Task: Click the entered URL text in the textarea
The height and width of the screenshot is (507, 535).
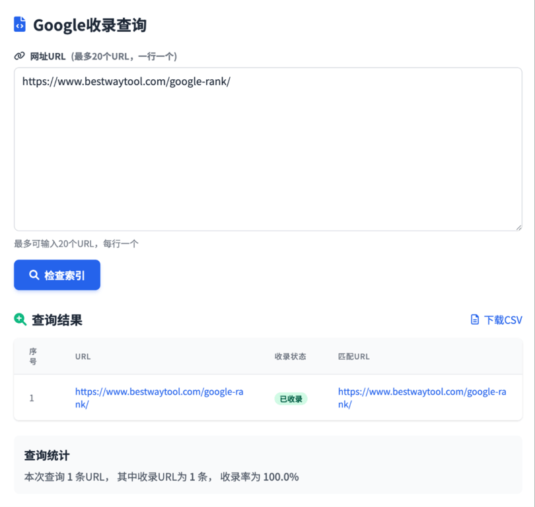Action: click(x=126, y=81)
